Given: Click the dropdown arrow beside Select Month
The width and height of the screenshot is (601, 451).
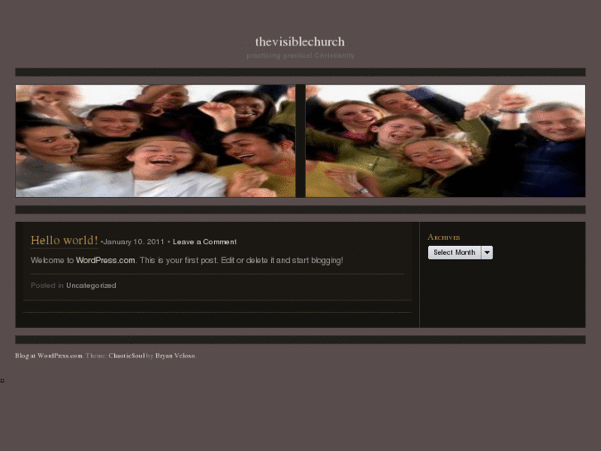Looking at the screenshot, I should click(x=487, y=252).
